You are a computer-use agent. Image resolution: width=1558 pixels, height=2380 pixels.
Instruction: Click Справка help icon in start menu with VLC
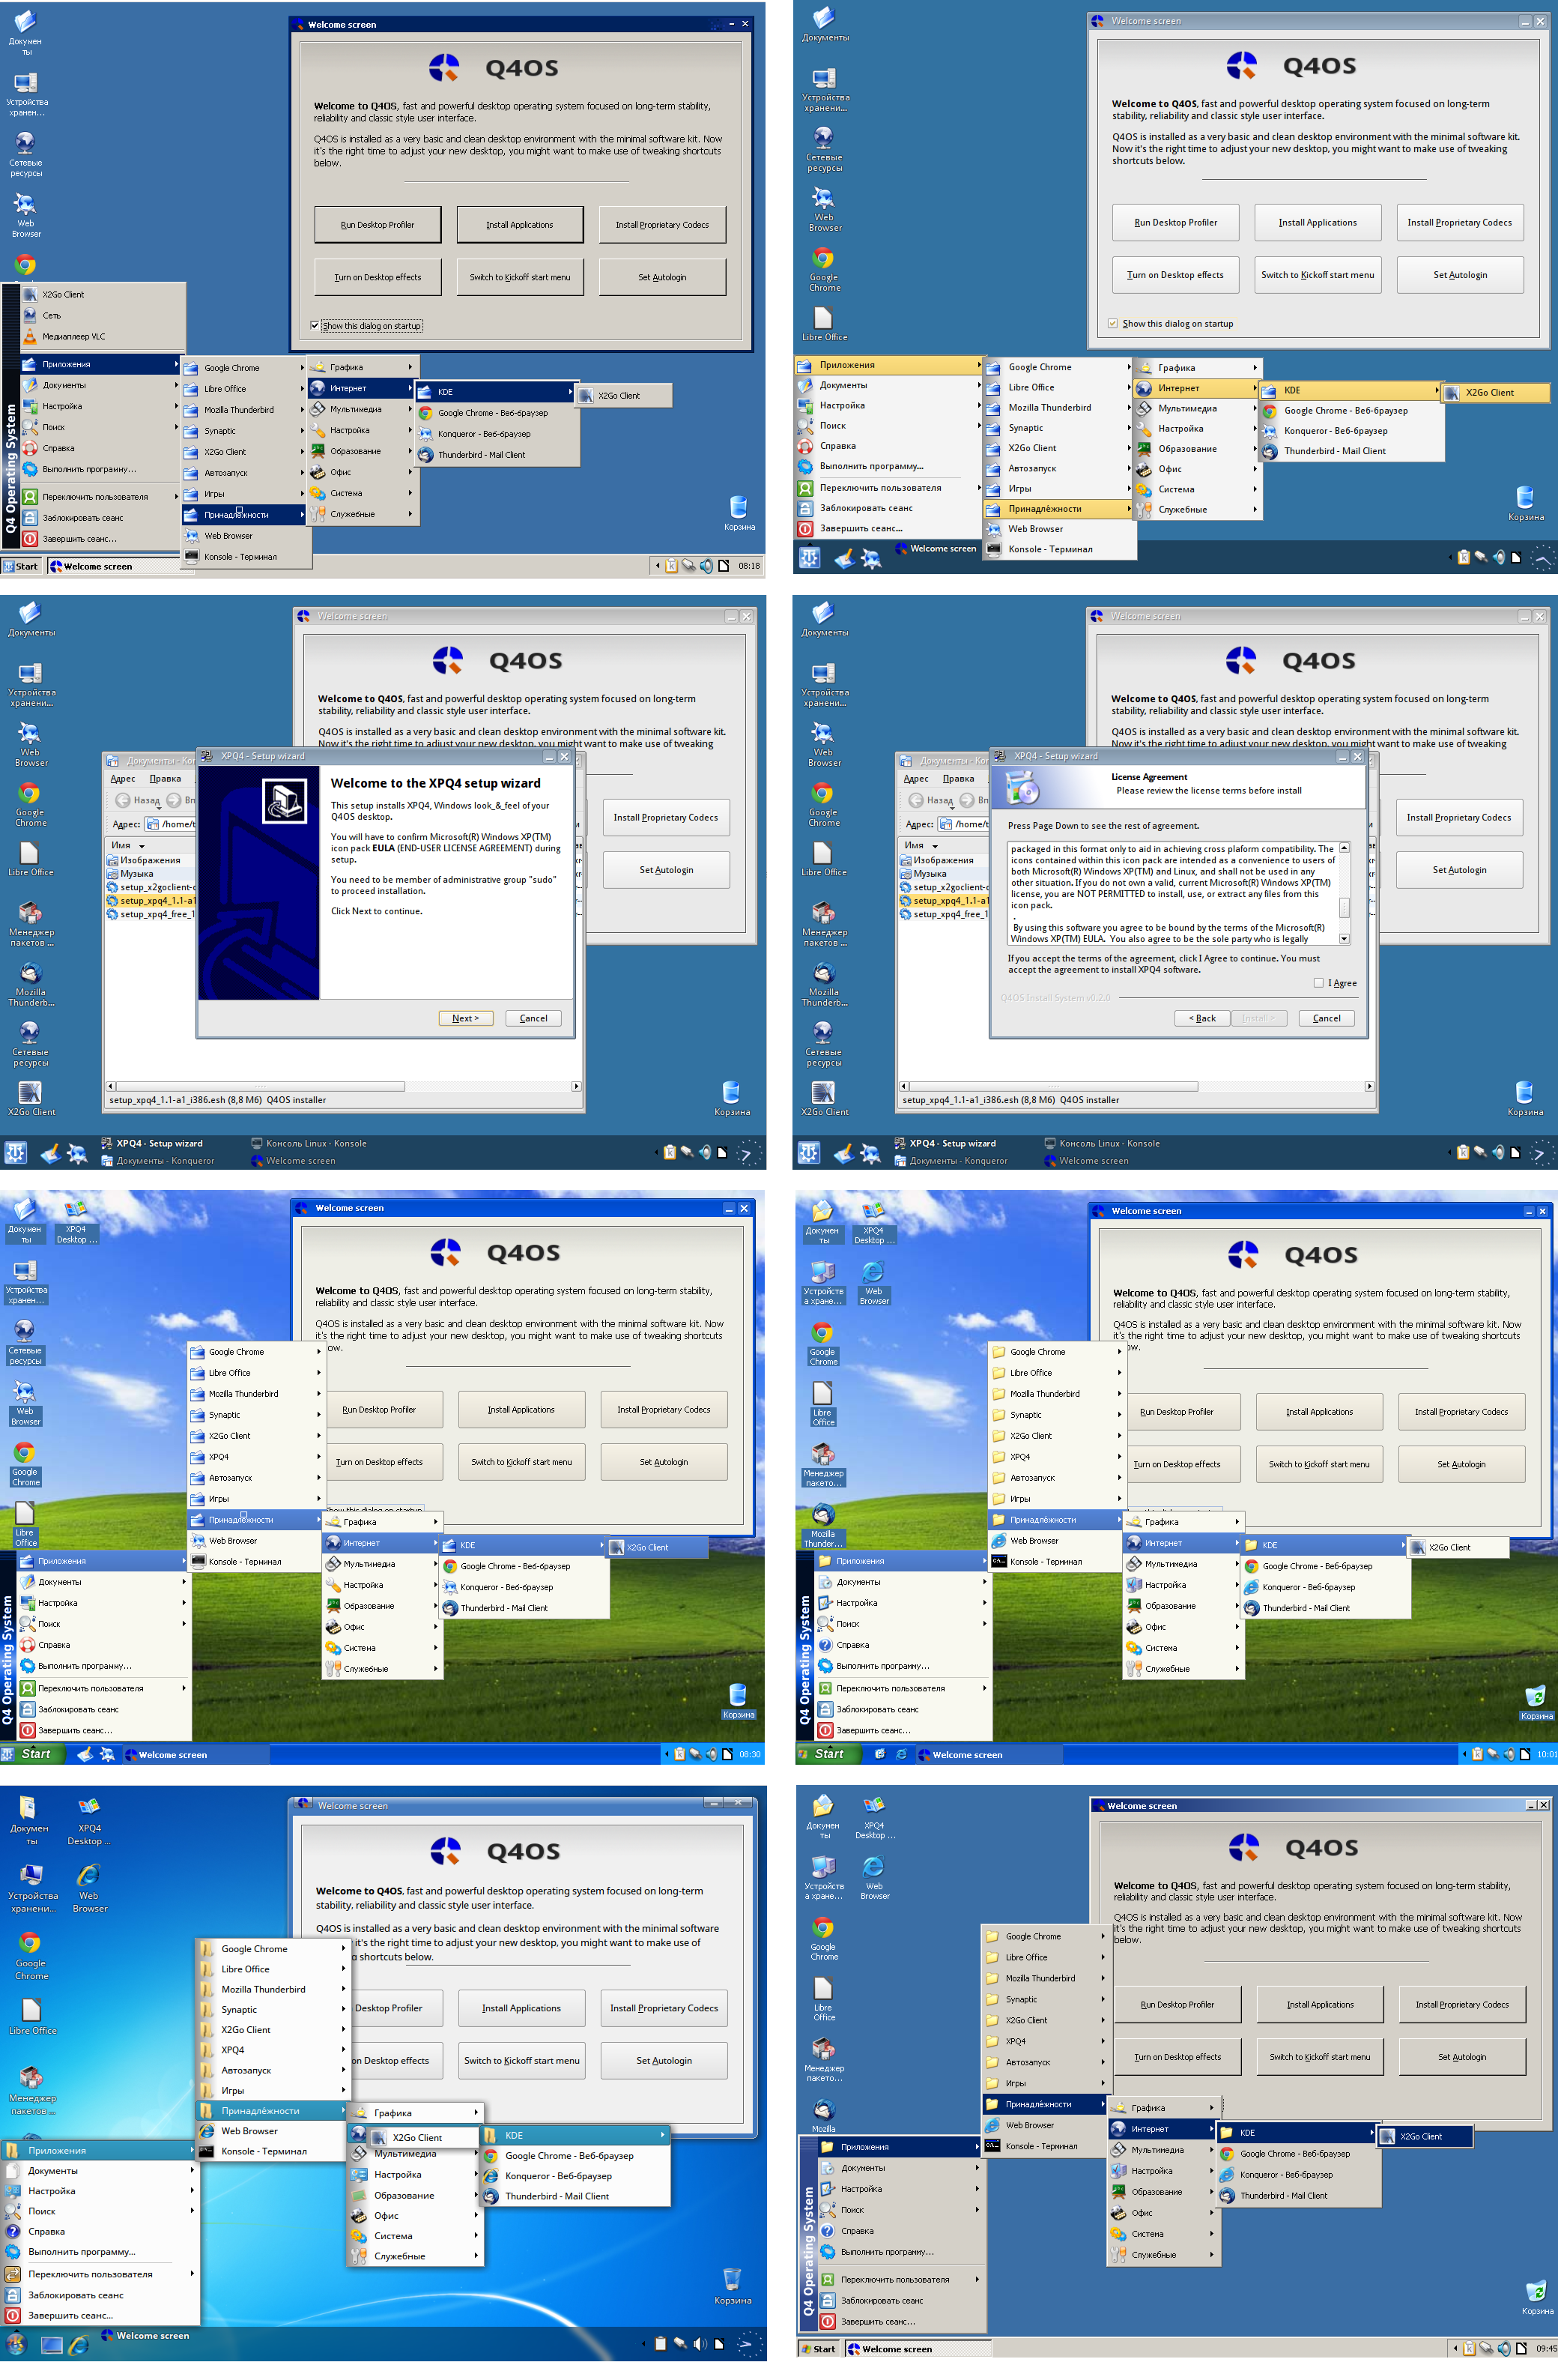coord(30,448)
